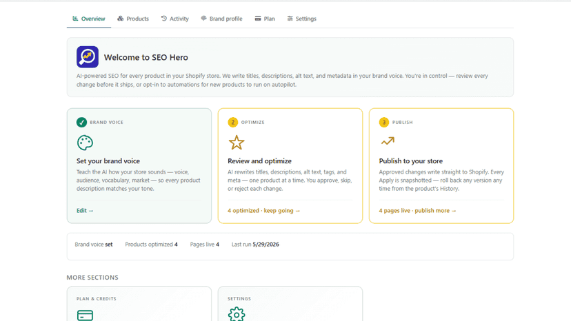Click the 'Teach the AI' brand voice description
This screenshot has width=571, height=321.
(x=139, y=180)
